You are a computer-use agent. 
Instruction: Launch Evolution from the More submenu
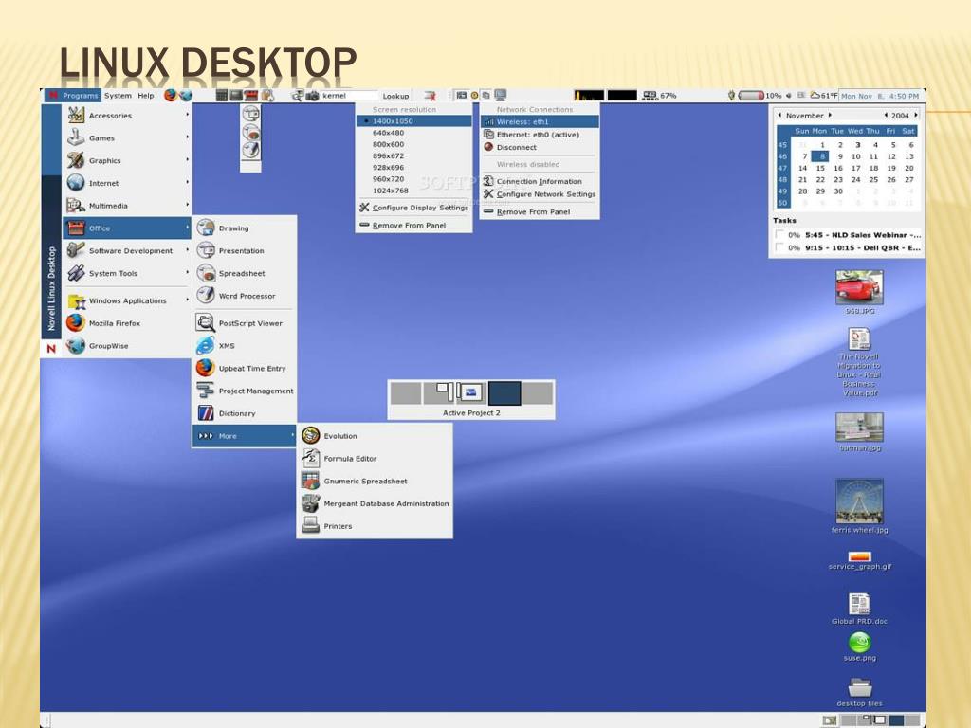[x=375, y=436]
